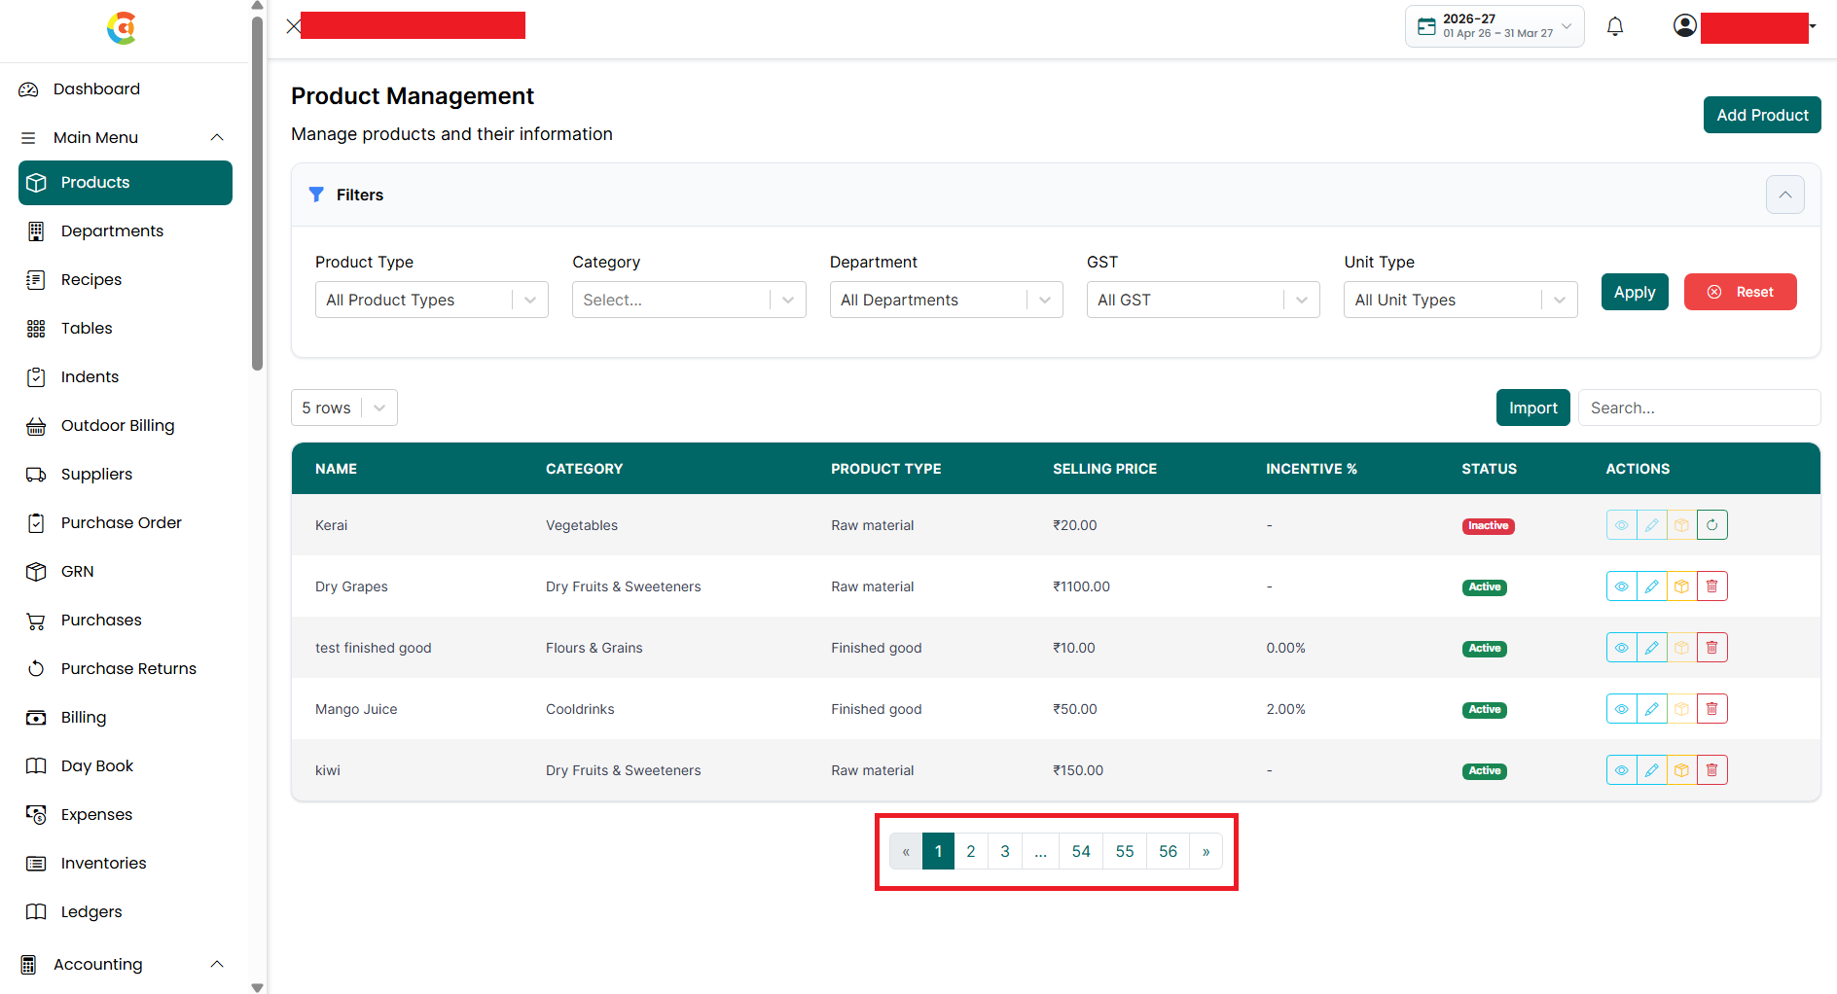
Task: Open the Unit Type dropdown
Action: coord(1460,300)
